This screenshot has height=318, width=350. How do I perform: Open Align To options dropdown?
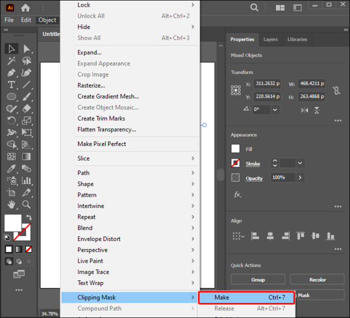[238, 236]
